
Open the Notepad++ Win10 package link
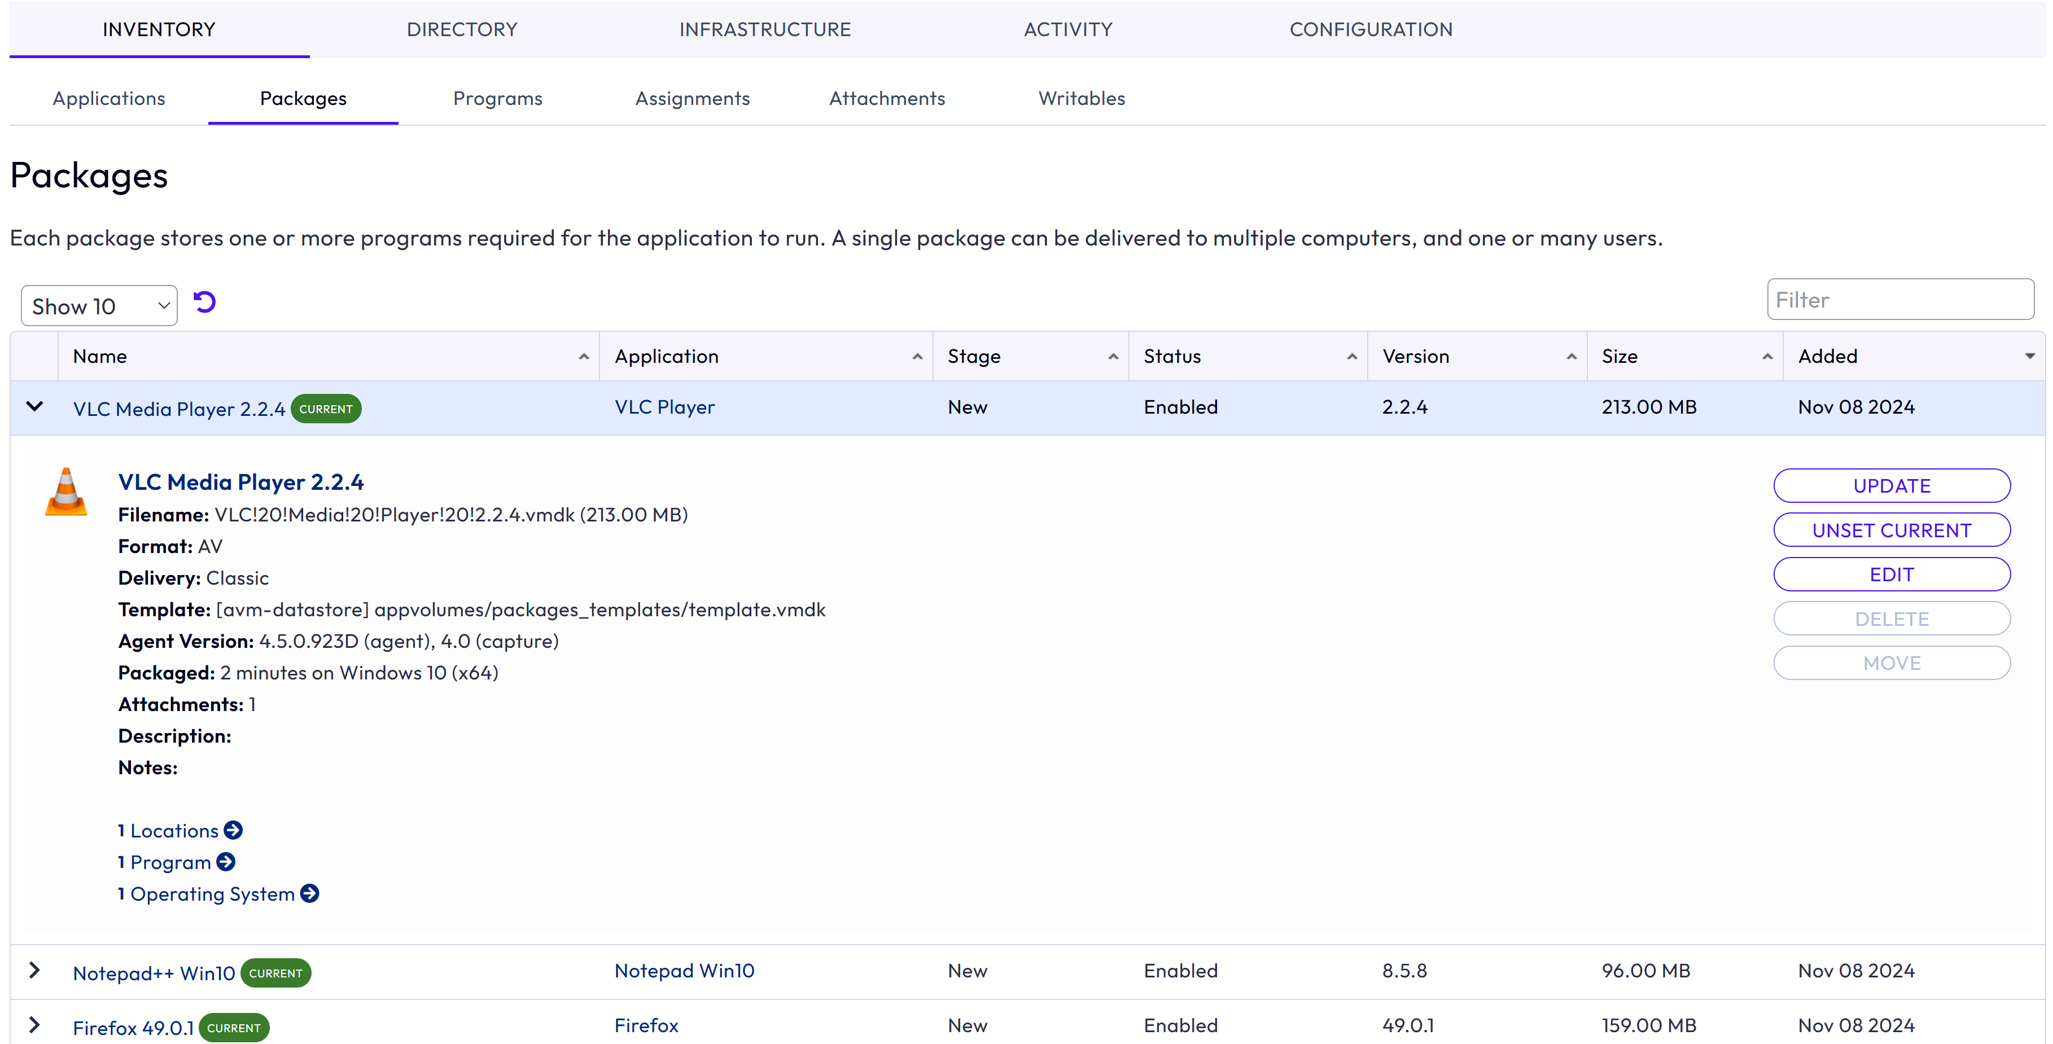[154, 973]
